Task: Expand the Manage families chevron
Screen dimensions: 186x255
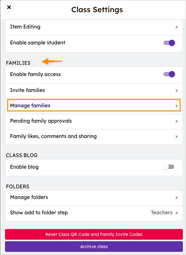Action: tap(176, 106)
